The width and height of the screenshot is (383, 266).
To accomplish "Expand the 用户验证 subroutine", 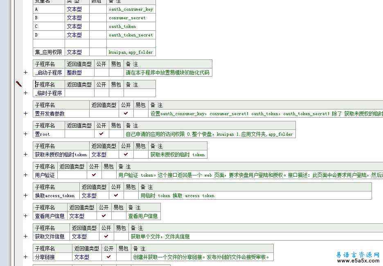I will (x=26, y=175).
